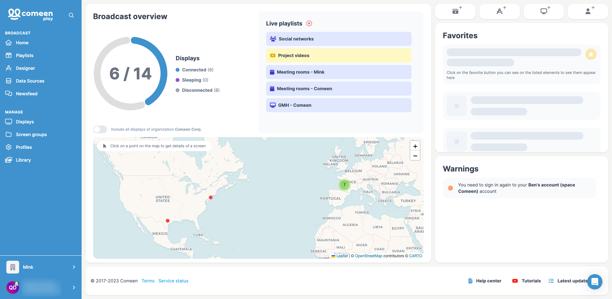Open the CARTO link

click(x=416, y=256)
